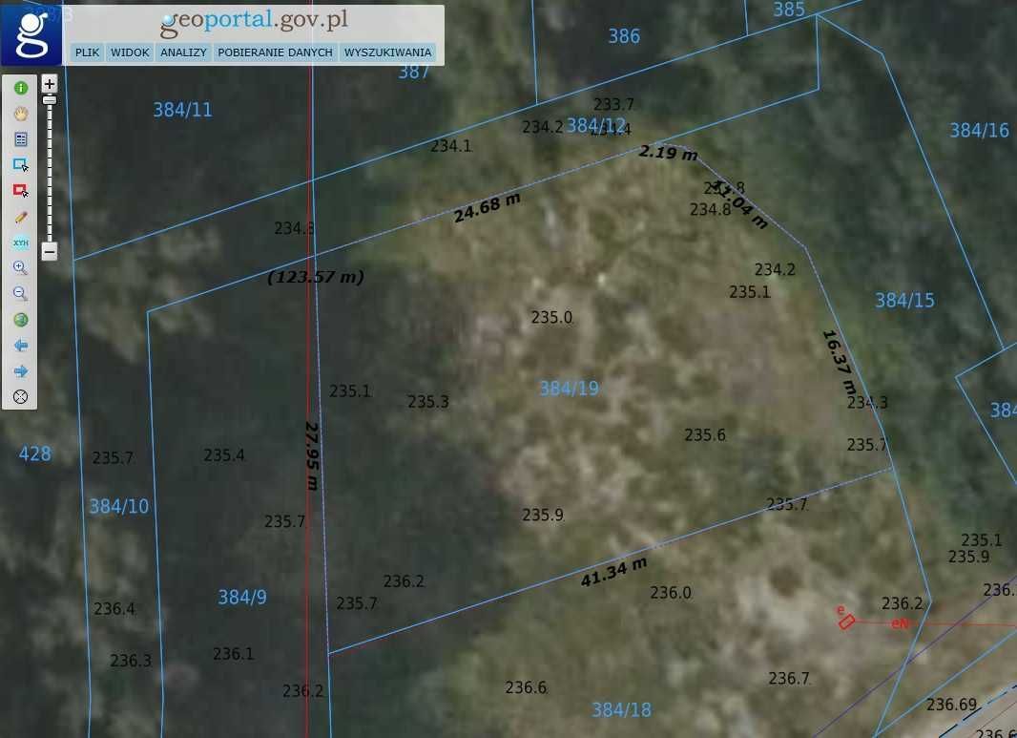Select the zoom out magnifier tool

tap(21, 293)
